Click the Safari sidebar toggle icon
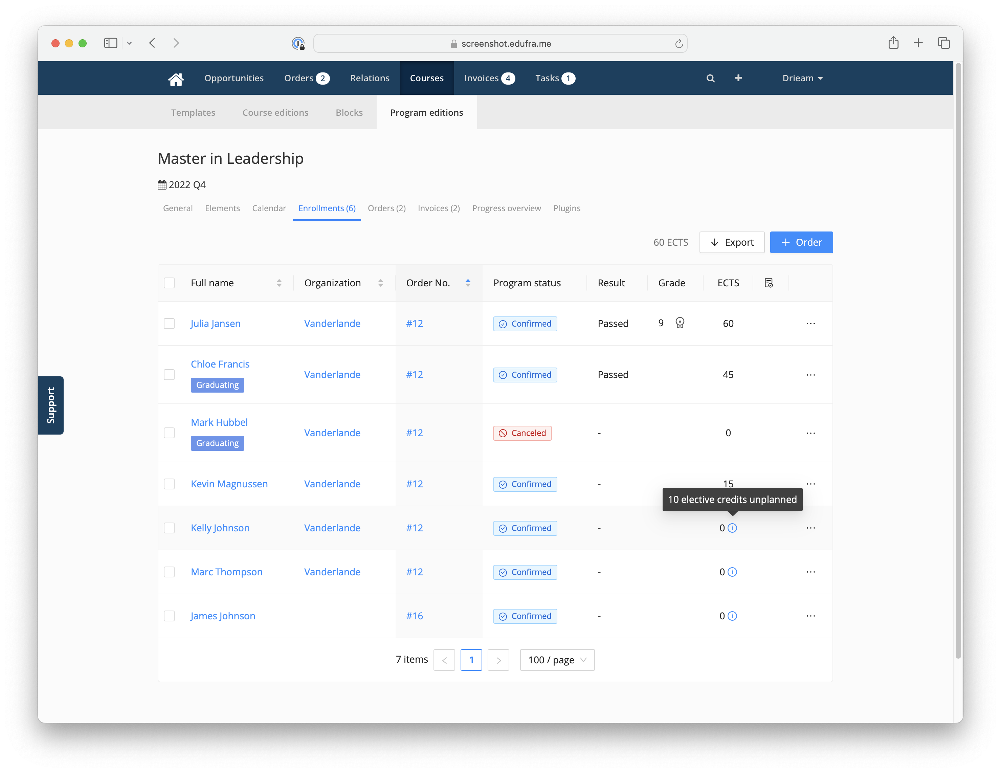Image resolution: width=1001 pixels, height=773 pixels. [110, 43]
